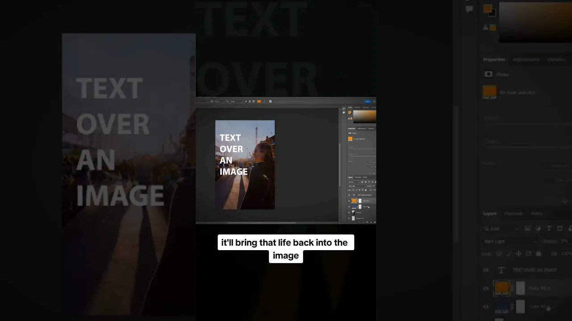Open the anti-aliasing method dropdown

(236, 101)
